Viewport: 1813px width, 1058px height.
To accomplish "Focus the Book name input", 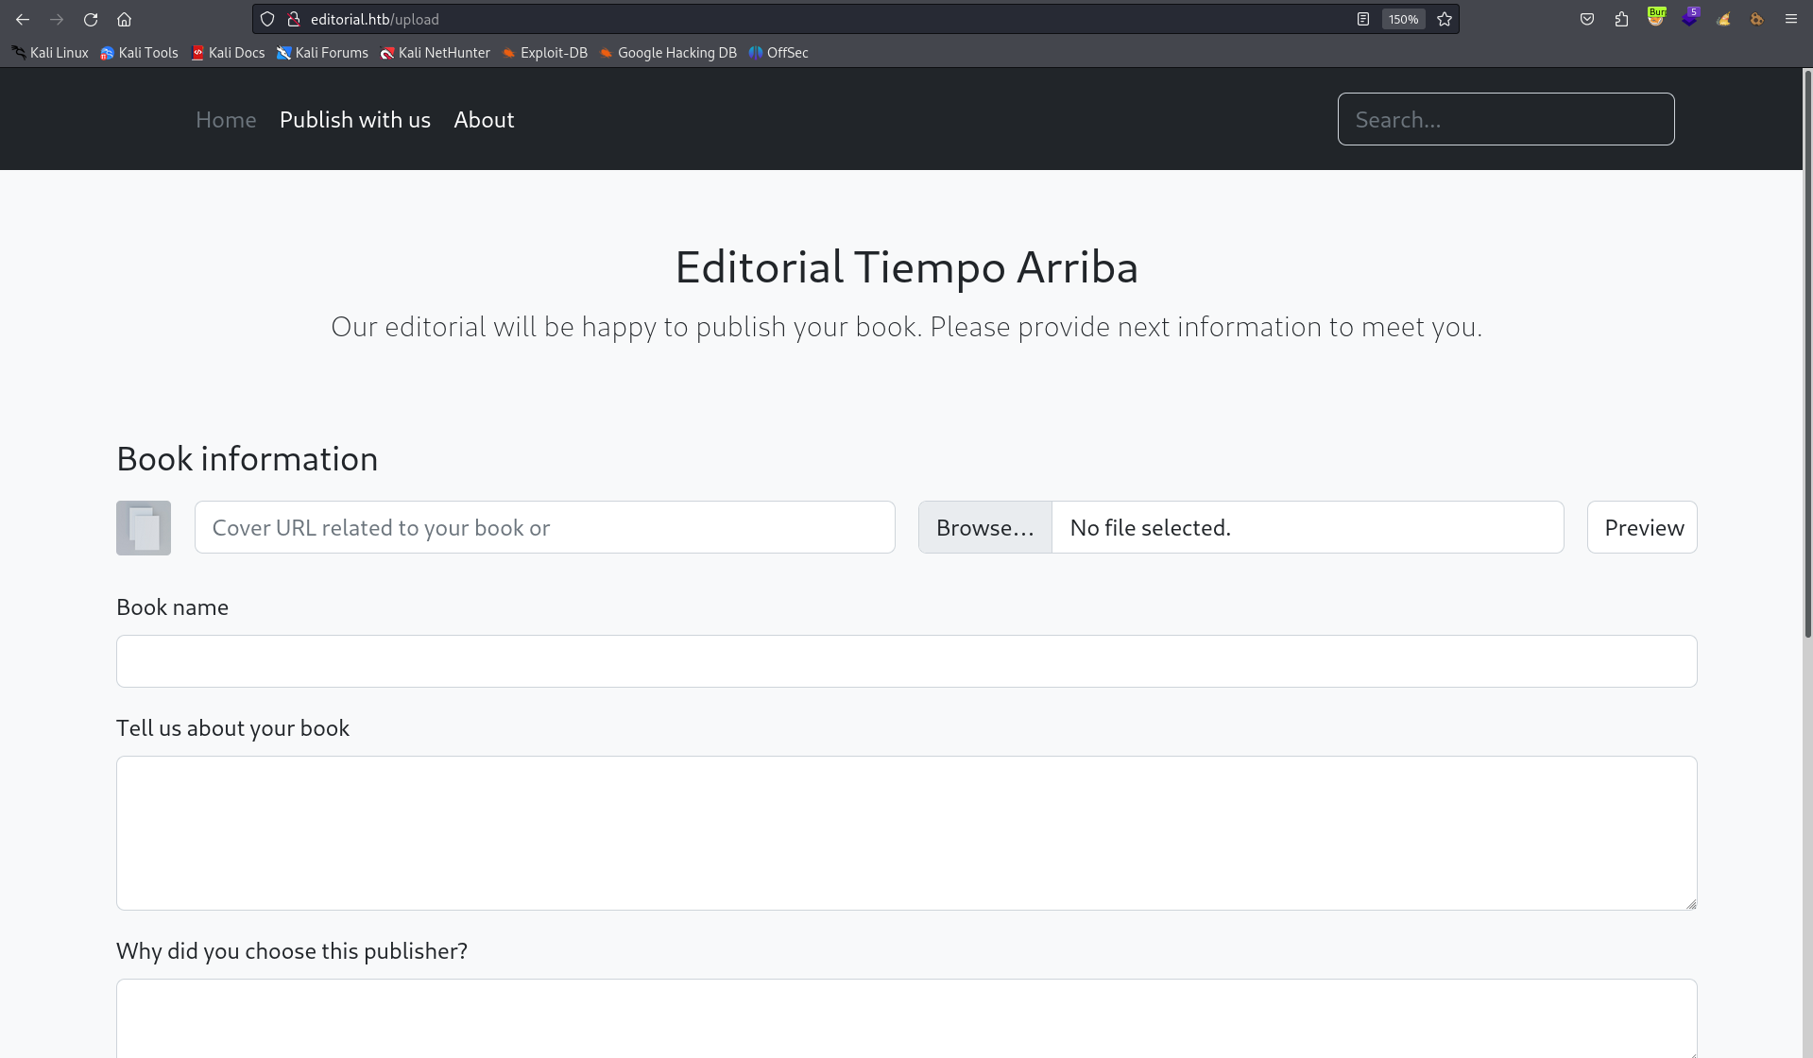I will (x=907, y=661).
